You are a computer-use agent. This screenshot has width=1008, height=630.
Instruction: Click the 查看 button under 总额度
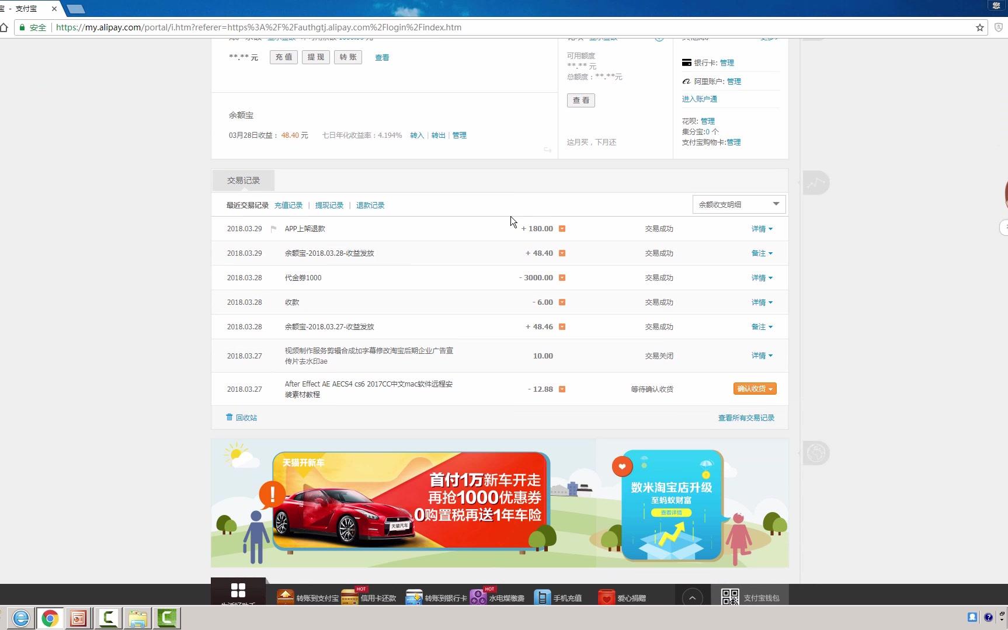click(581, 100)
